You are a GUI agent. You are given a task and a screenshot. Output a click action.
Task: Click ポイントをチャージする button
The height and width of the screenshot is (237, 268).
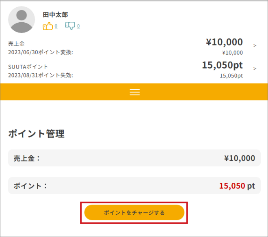click(134, 213)
